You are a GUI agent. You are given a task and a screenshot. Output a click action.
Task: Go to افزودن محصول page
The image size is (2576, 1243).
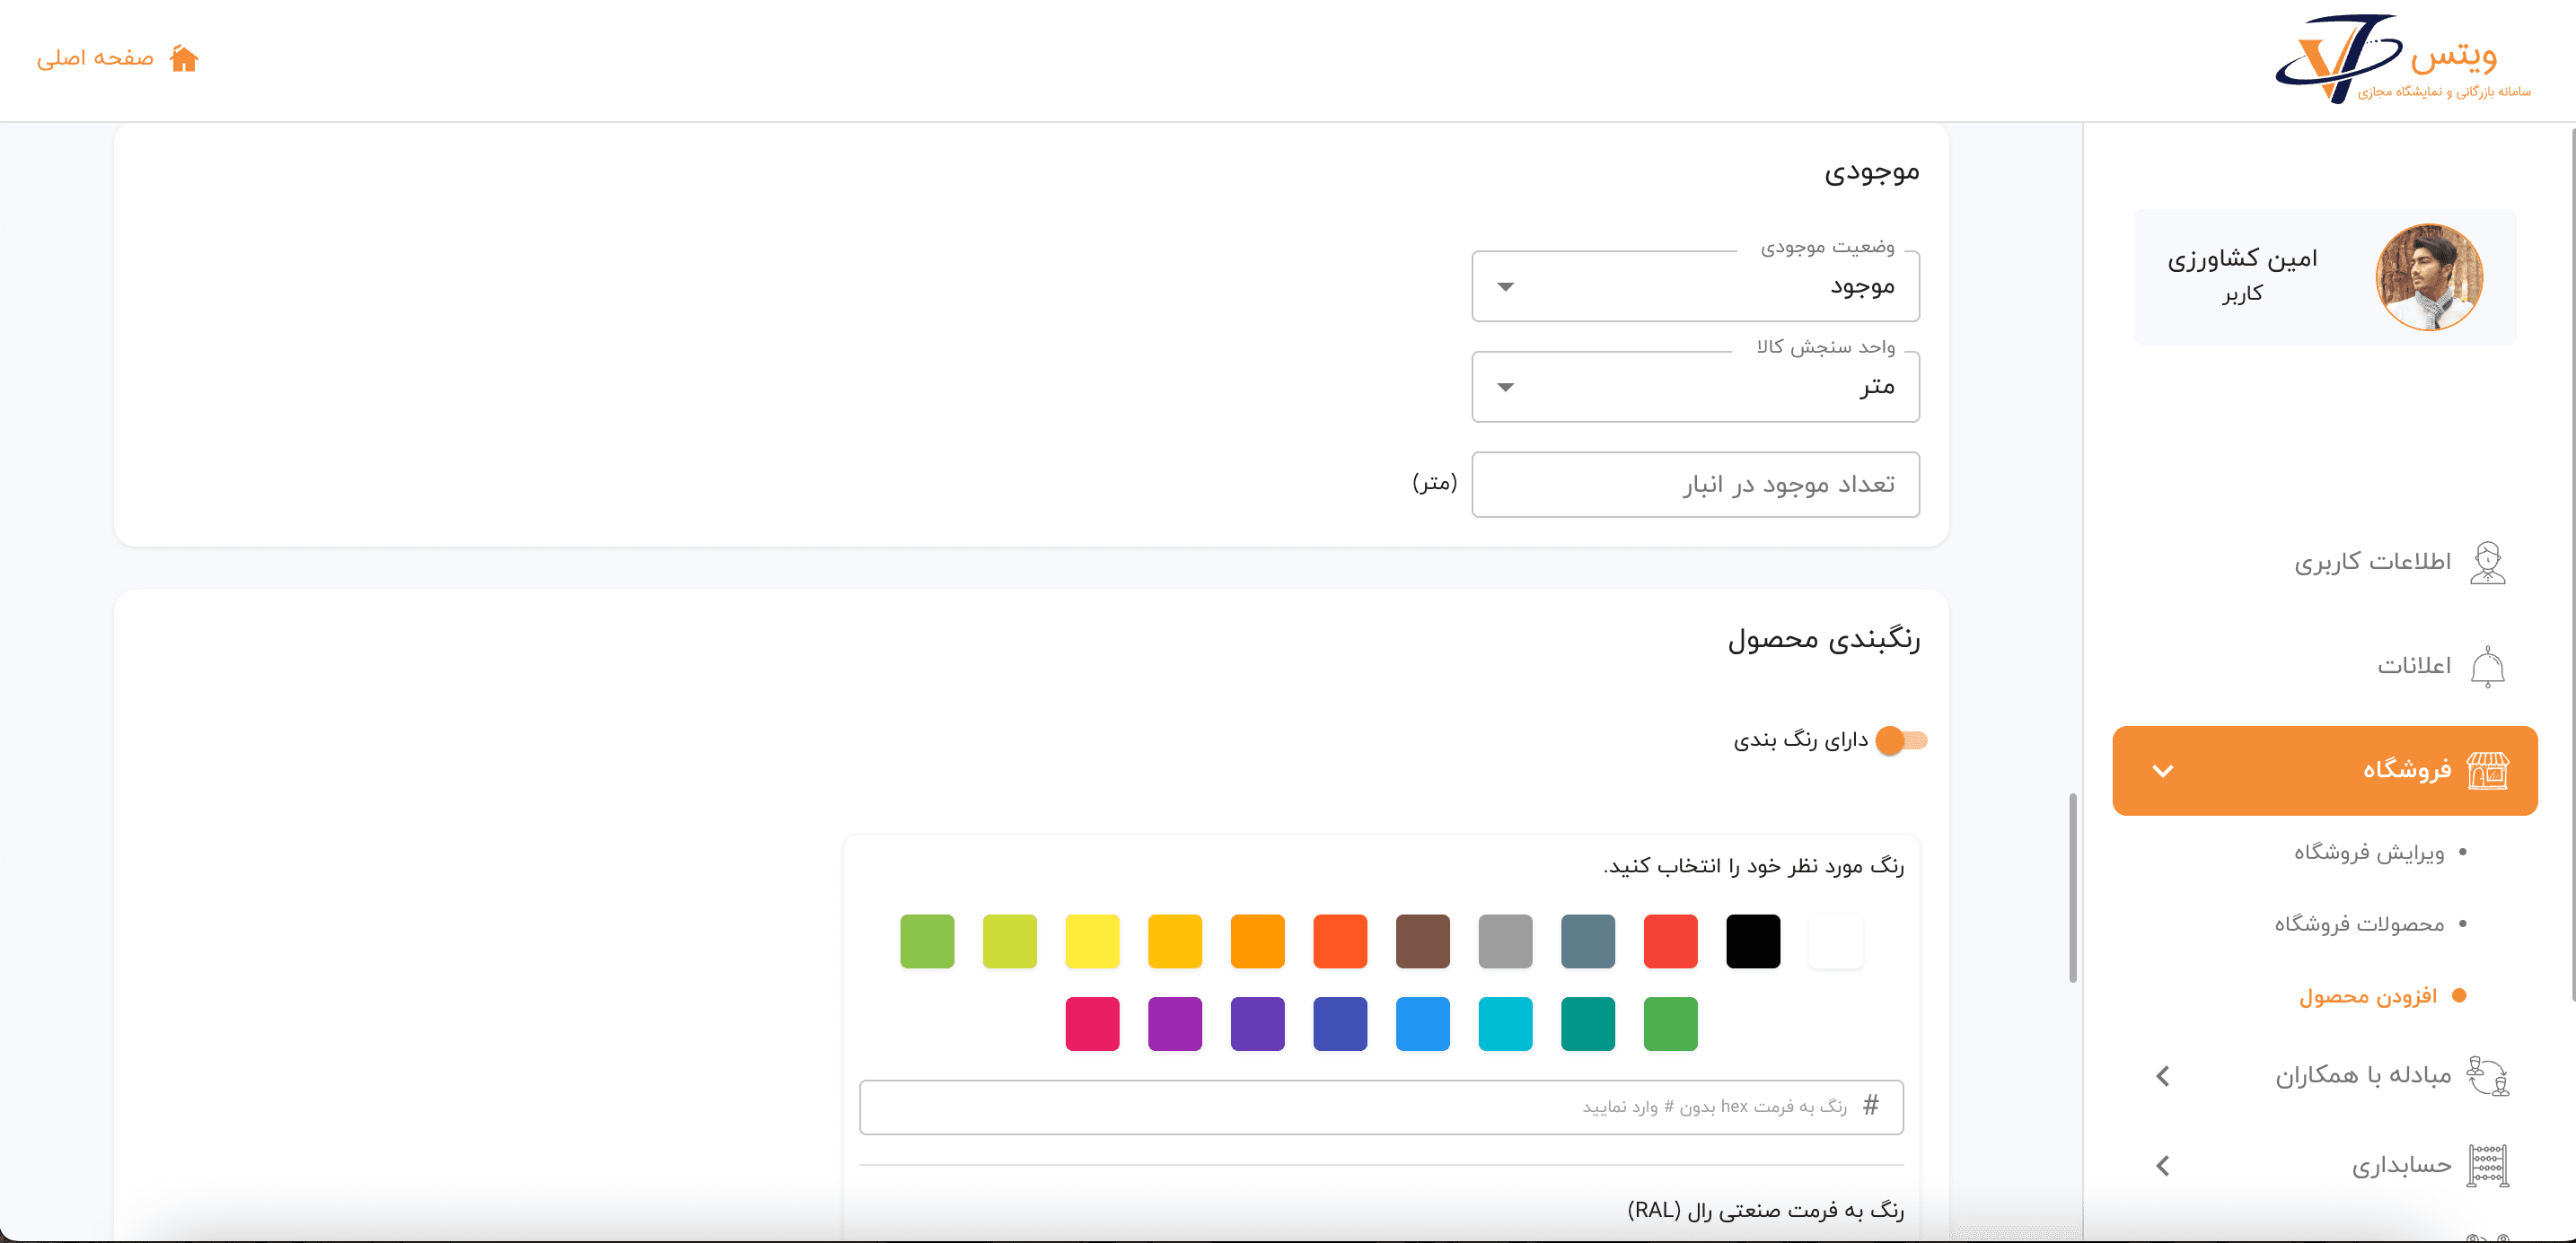2367,996
